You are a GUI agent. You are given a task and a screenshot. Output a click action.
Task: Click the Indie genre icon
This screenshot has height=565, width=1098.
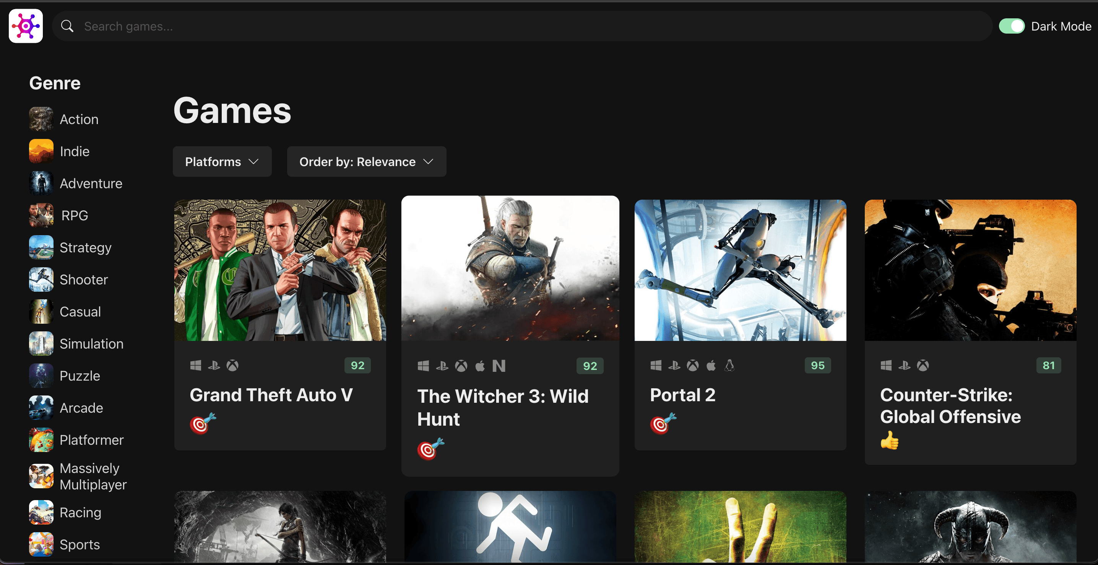41,151
